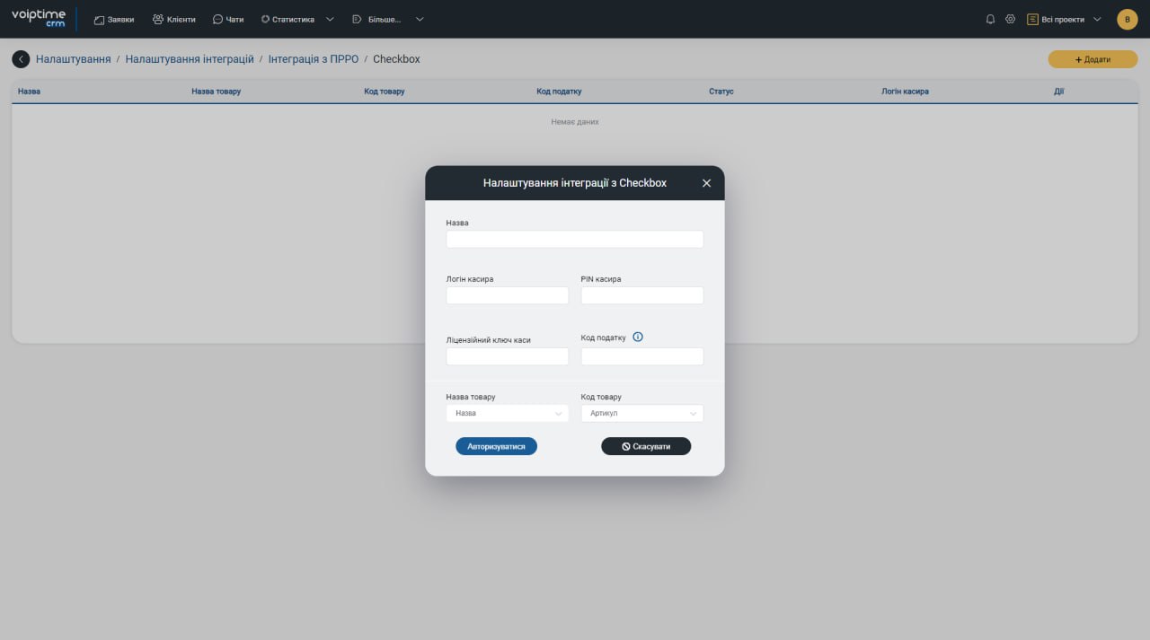Click the Voiptime CRM logo
The height and width of the screenshot is (640, 1150).
pos(39,19)
